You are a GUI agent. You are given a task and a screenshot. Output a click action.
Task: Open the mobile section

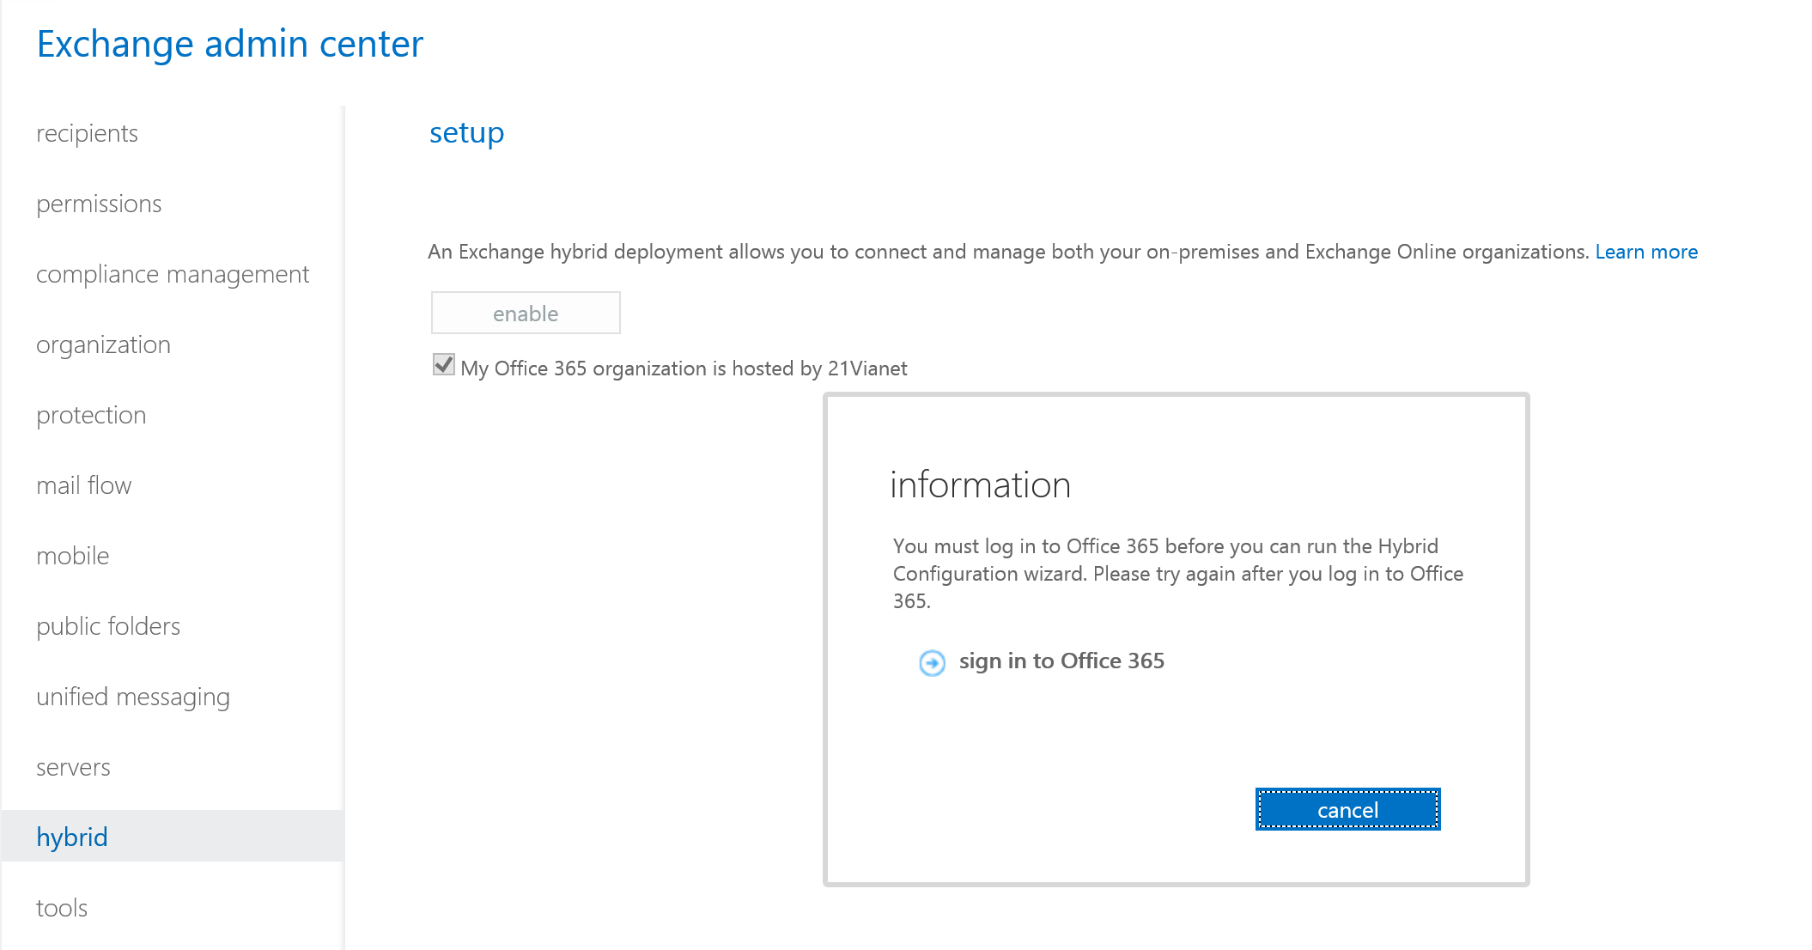73,556
